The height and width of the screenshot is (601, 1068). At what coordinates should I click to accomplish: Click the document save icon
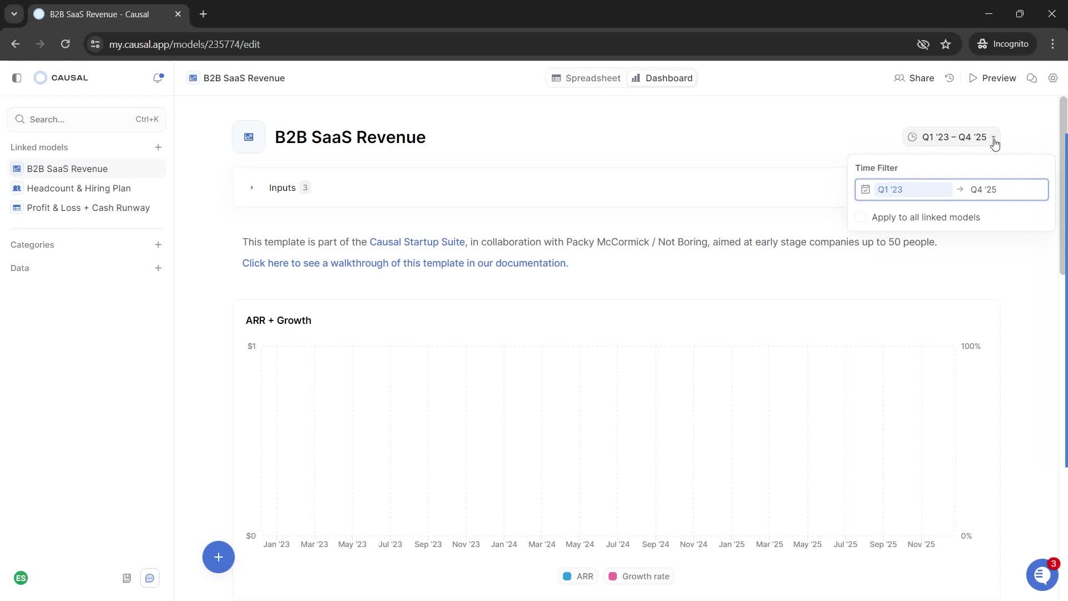point(126,578)
